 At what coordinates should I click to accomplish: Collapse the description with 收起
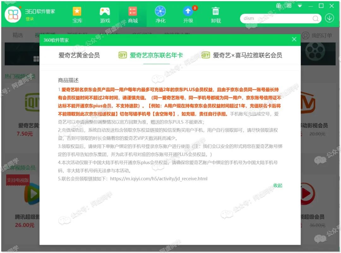click(278, 185)
